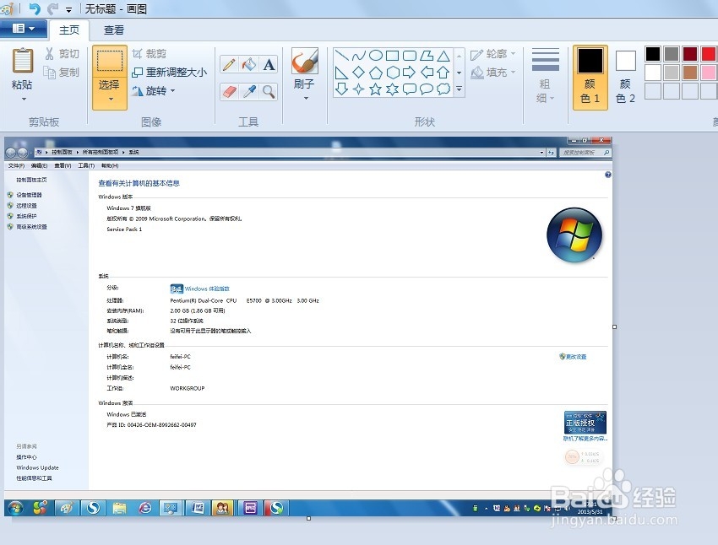This screenshot has width=718, height=545.
Task: Choose the Four-point star shape
Action: click(358, 89)
